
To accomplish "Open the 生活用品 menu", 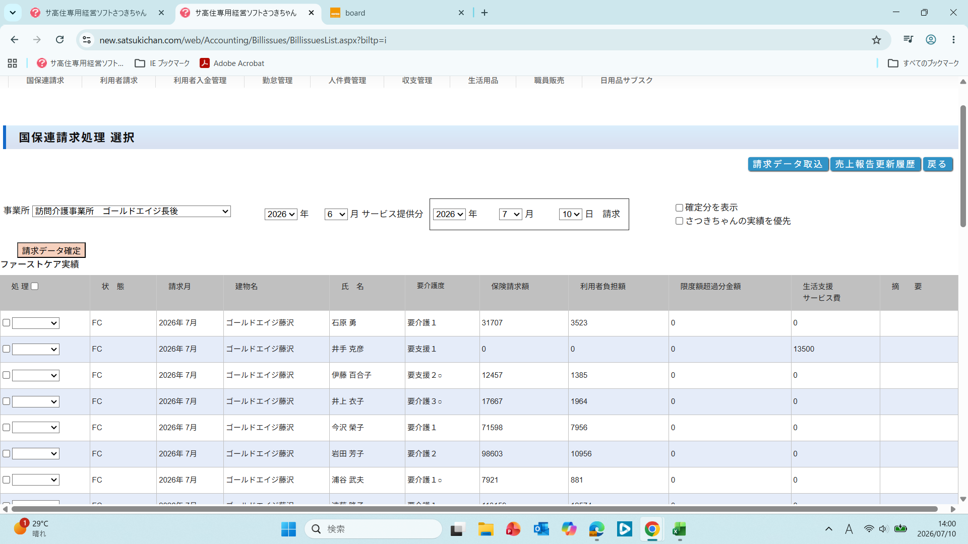I will coord(483,81).
